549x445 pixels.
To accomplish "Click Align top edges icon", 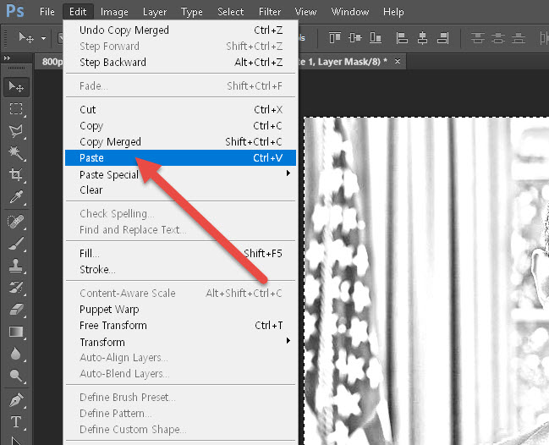I will point(335,37).
